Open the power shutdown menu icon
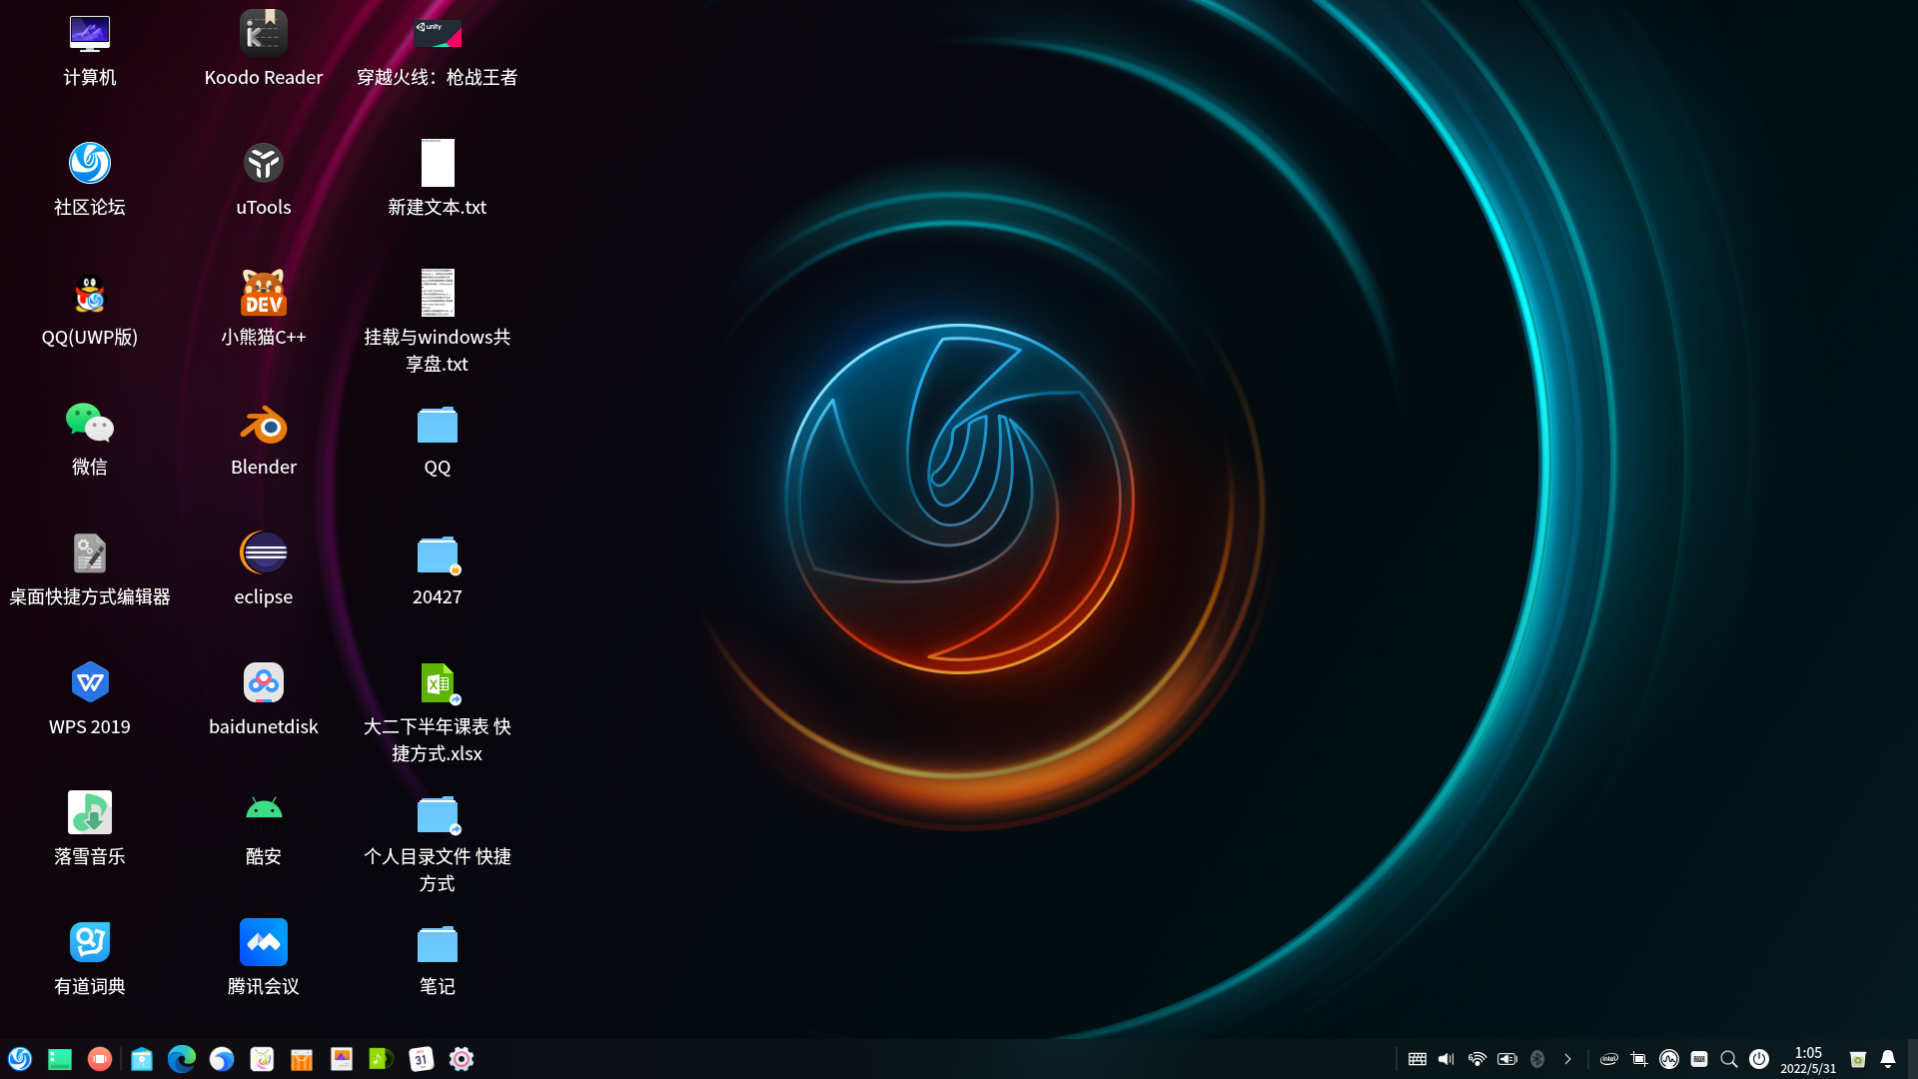1918x1079 pixels. pyautogui.click(x=1759, y=1059)
